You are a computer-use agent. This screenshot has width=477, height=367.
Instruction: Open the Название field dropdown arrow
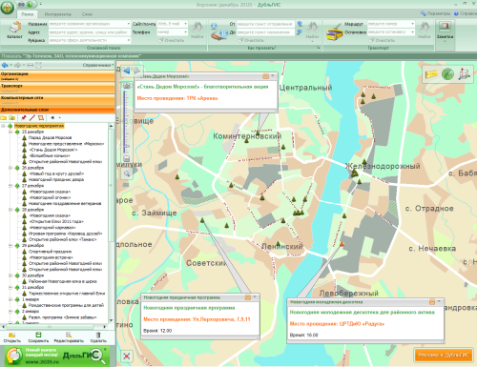(129, 24)
